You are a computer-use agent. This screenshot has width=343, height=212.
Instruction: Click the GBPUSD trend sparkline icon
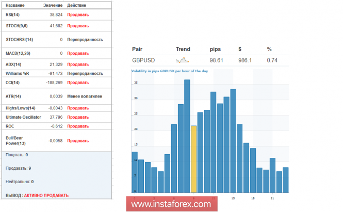183,60
